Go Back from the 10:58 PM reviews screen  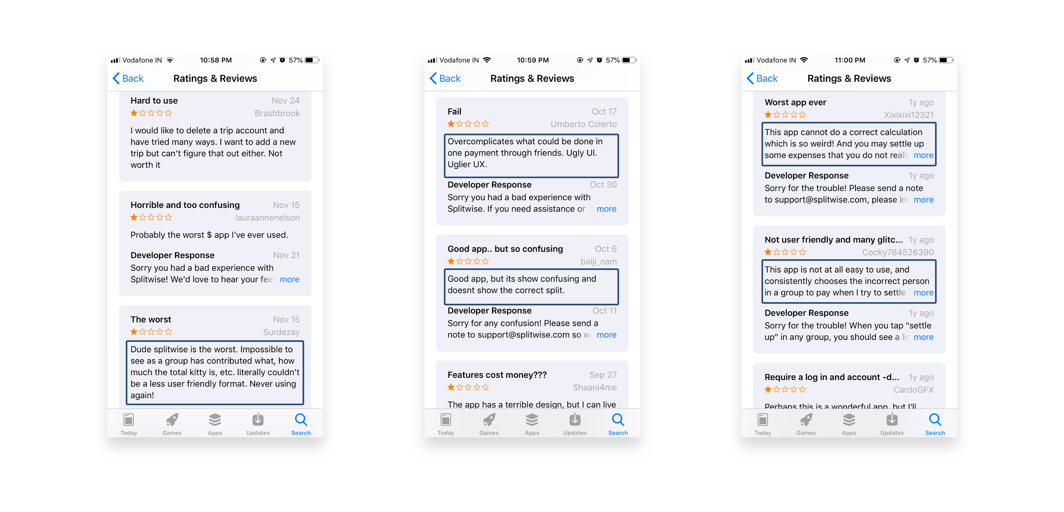128,78
